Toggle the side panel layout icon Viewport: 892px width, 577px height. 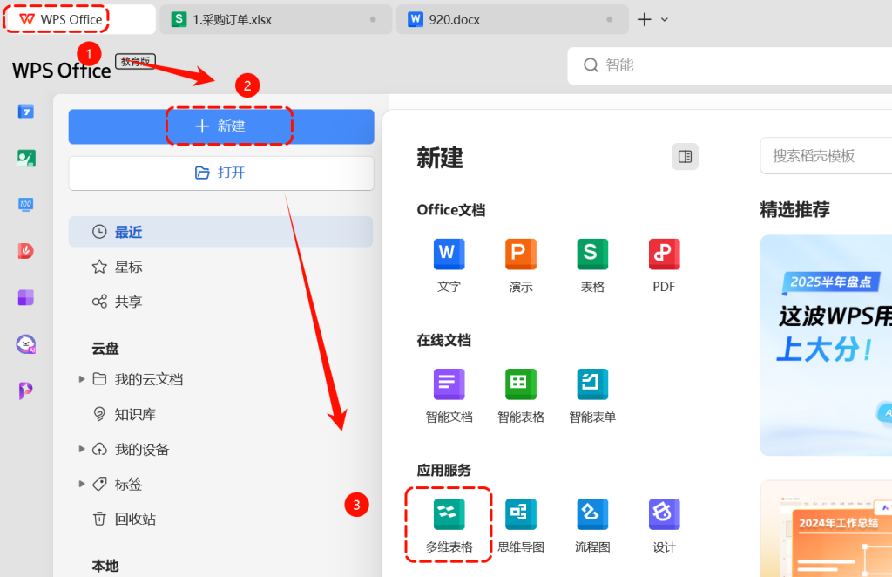[685, 157]
